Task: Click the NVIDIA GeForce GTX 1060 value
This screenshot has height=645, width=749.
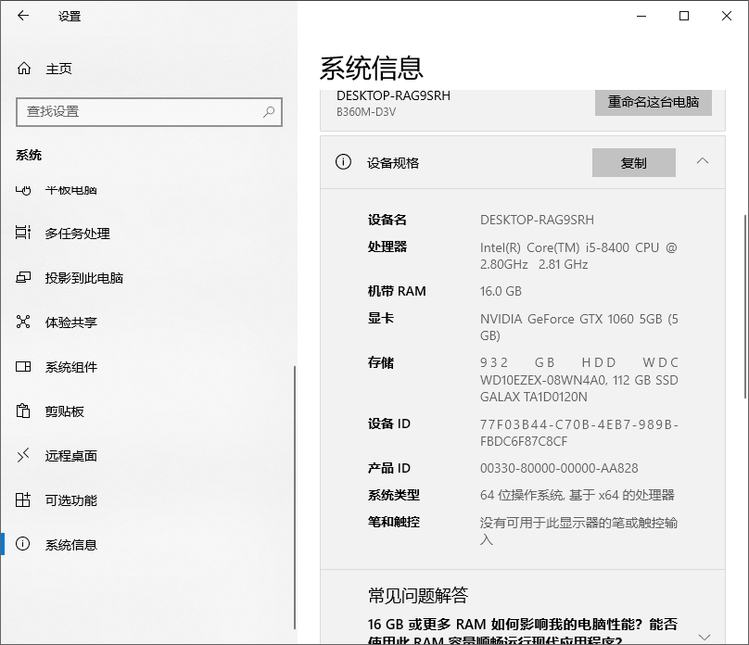Action: [579, 327]
